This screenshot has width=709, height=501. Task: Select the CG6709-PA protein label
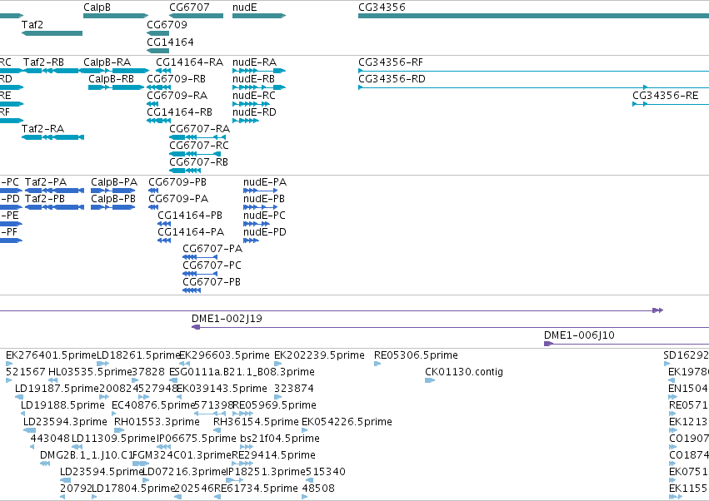coord(178,199)
